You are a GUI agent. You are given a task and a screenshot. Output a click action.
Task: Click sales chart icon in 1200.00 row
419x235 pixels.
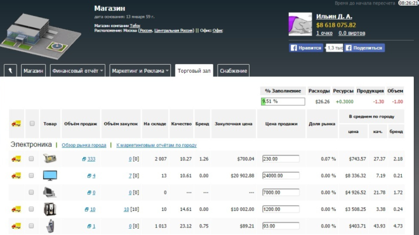86,210
